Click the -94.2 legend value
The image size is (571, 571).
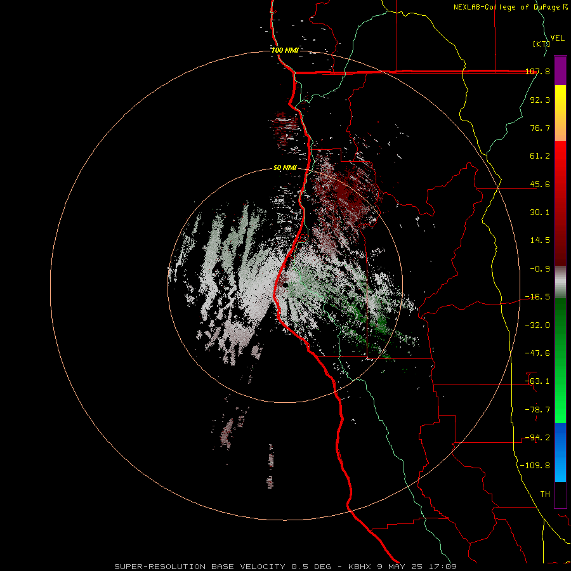pyautogui.click(x=537, y=437)
